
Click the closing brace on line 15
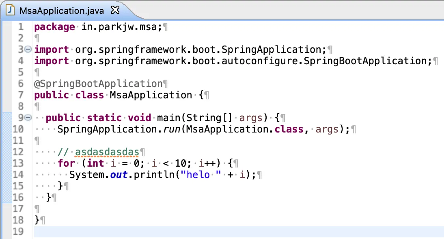(x=60, y=186)
